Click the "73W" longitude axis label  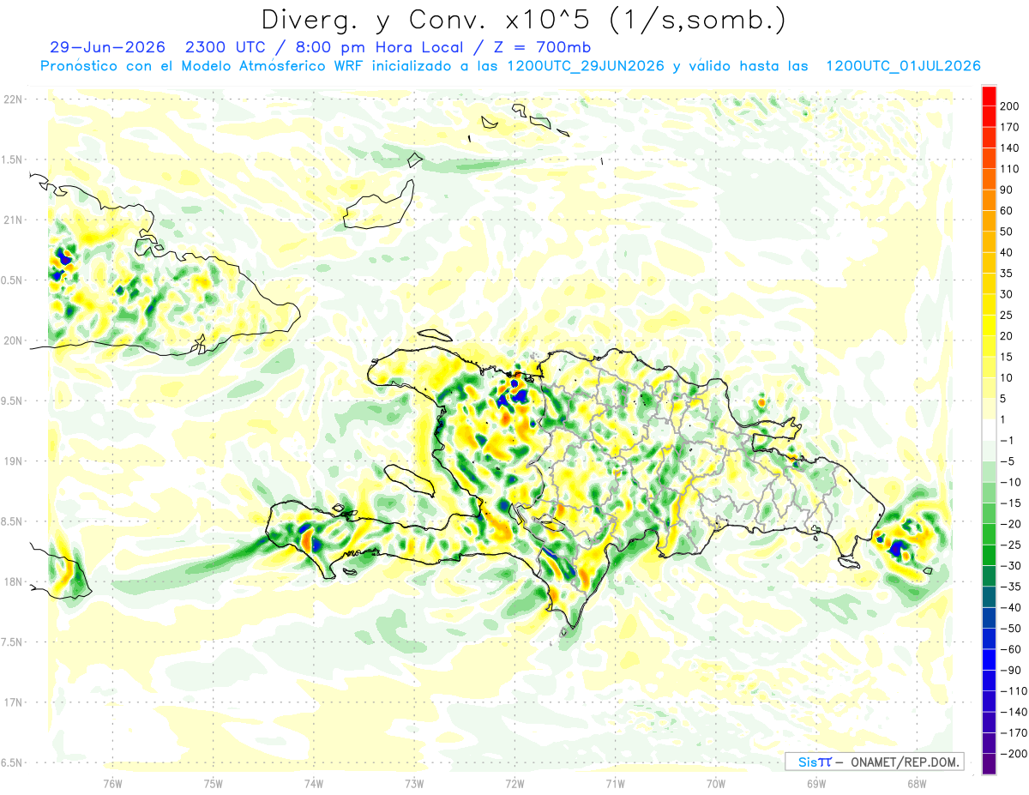(413, 783)
